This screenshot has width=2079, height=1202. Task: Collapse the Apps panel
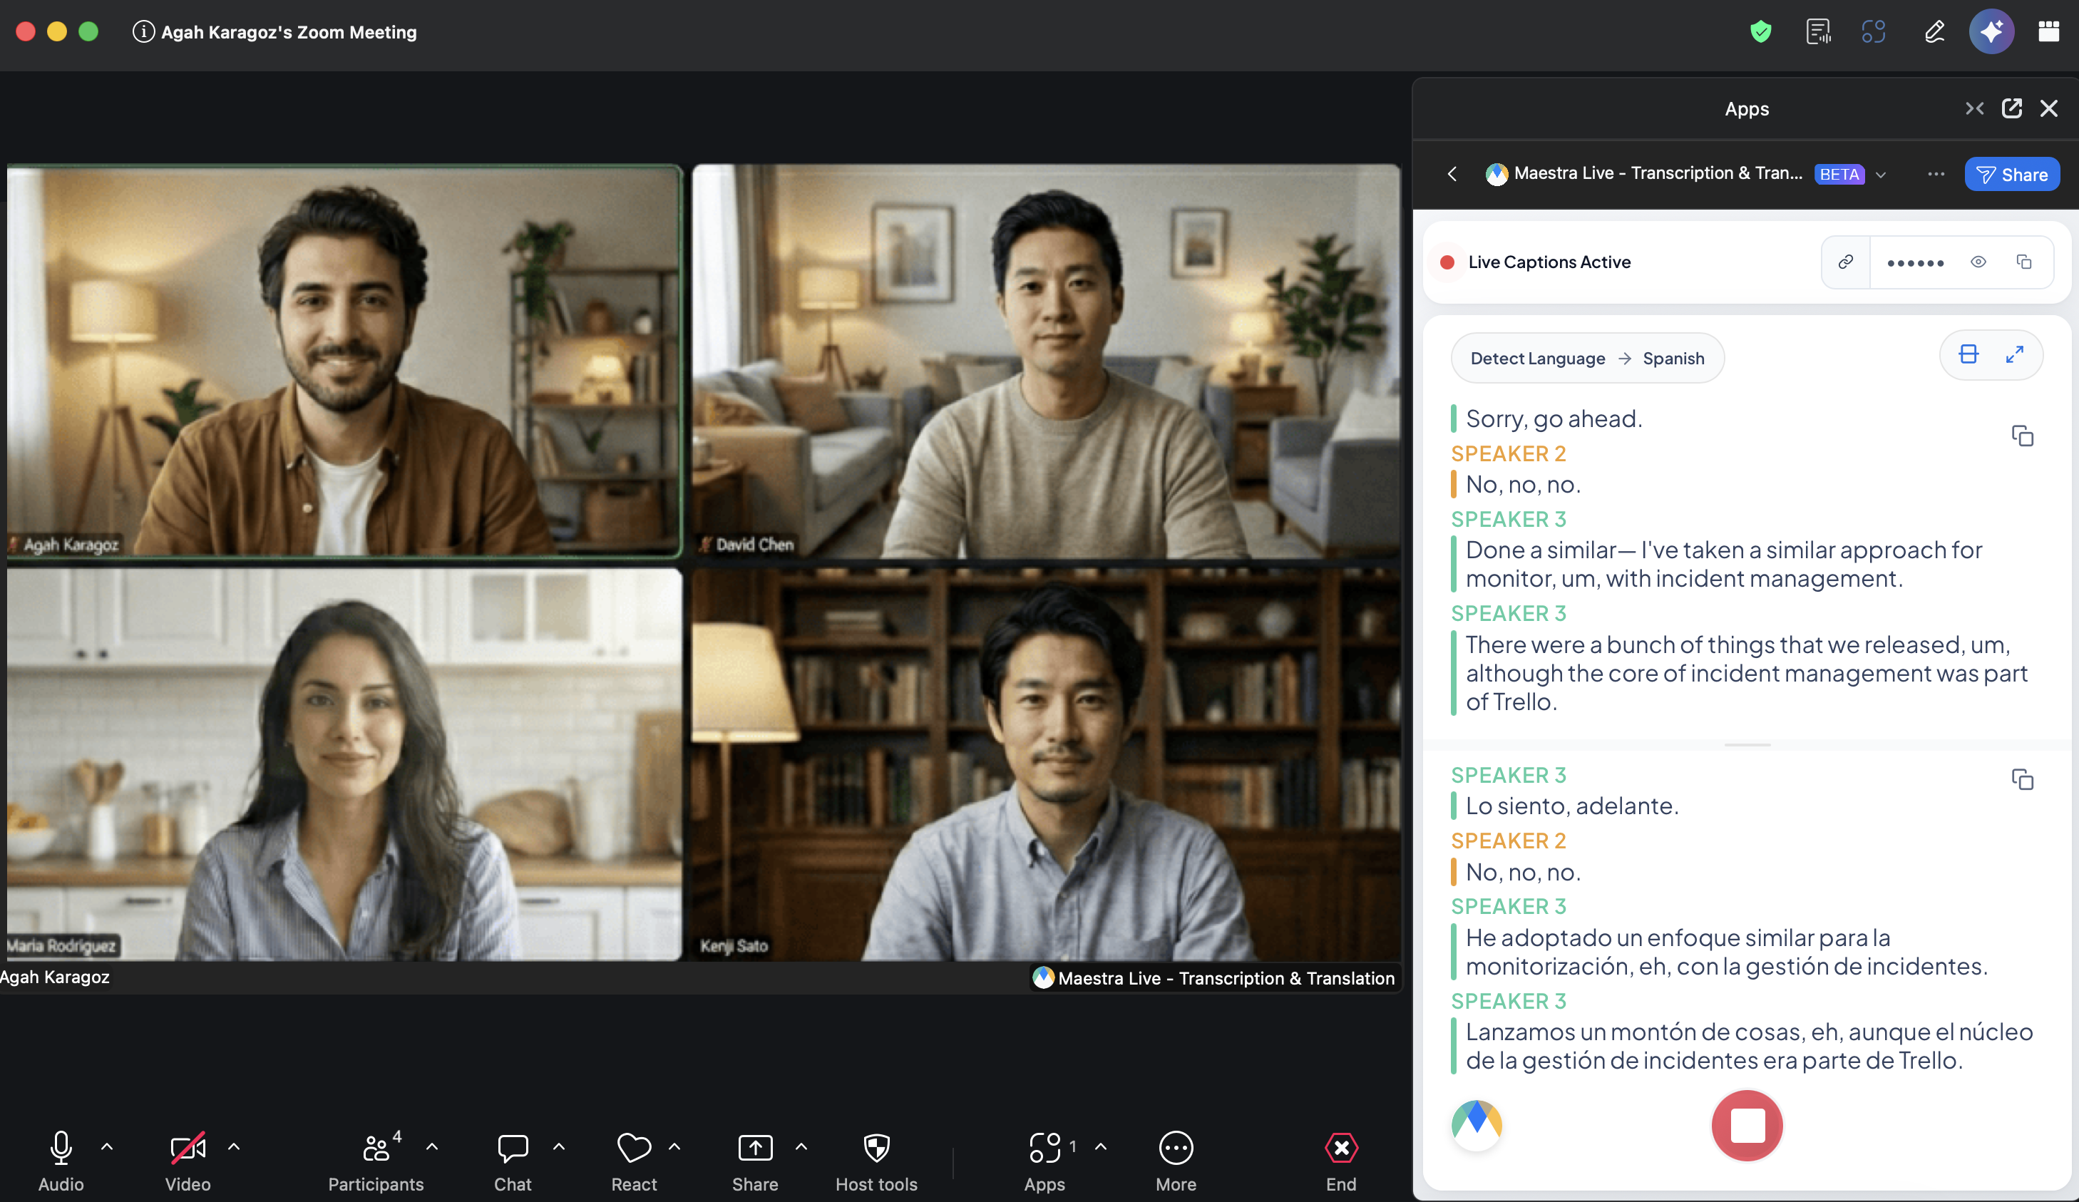1973,109
